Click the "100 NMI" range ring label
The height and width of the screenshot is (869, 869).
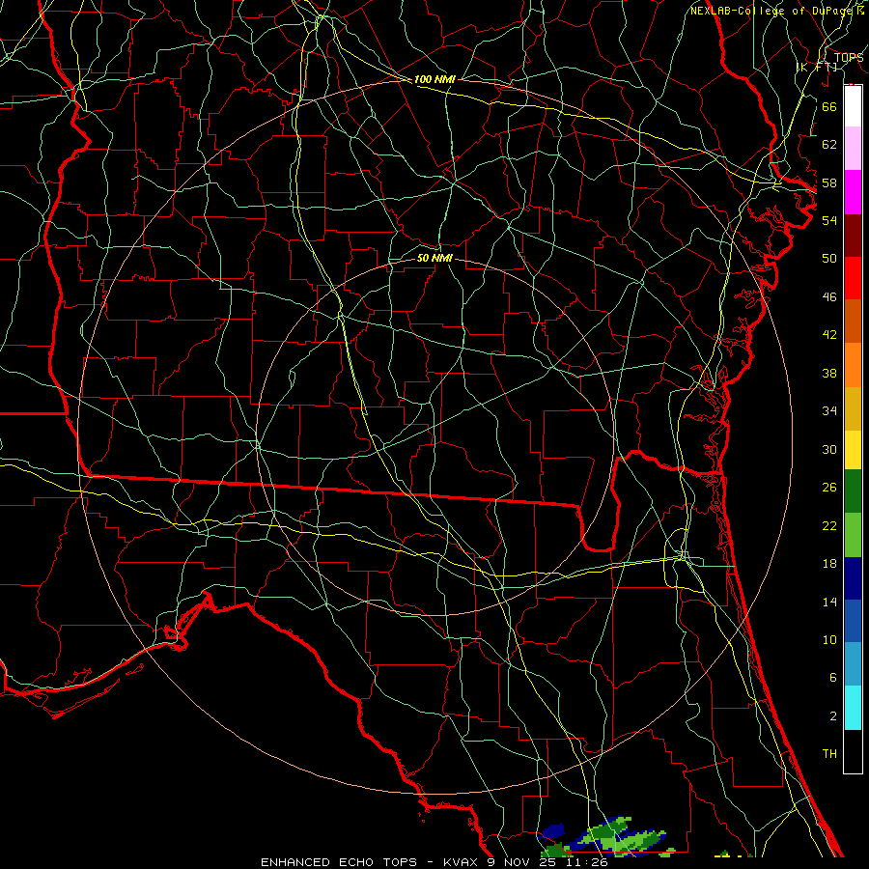pos(434,79)
